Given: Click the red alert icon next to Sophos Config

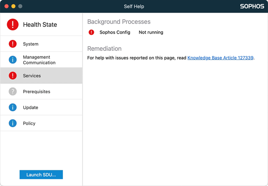Looking at the screenshot, I should (91, 32).
